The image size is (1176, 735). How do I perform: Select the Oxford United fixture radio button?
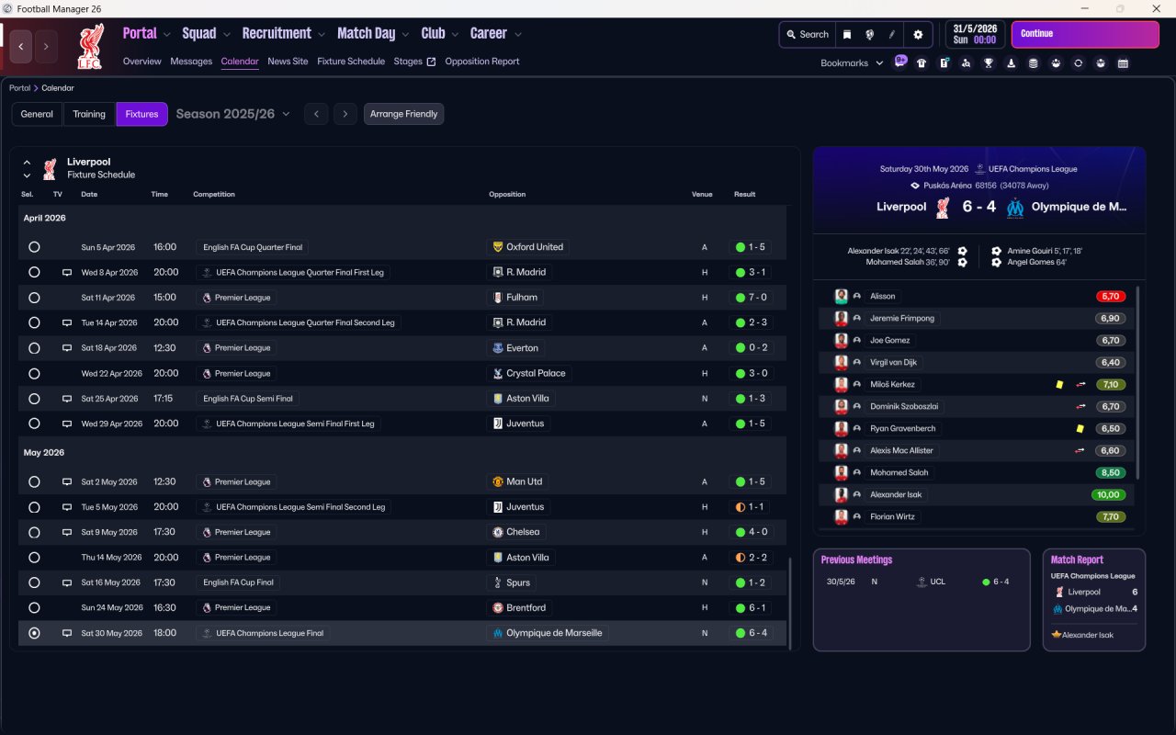point(34,247)
